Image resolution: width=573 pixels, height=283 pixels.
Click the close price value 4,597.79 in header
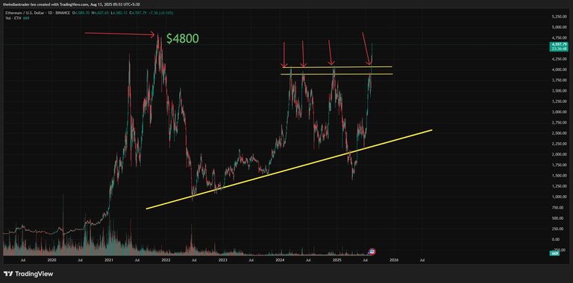click(140, 13)
